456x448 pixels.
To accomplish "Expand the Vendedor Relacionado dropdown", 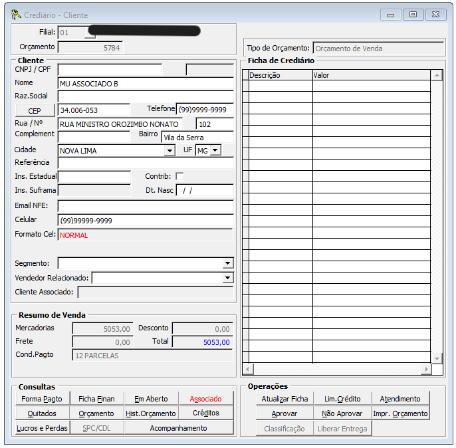I will click(x=227, y=278).
